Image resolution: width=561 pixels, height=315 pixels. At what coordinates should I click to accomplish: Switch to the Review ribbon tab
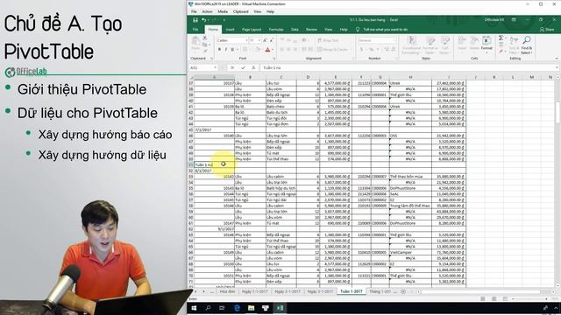pyautogui.click(x=311, y=30)
